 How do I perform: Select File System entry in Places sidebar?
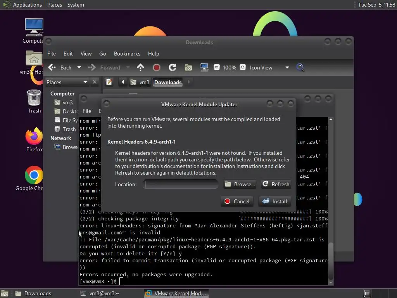pos(66,120)
